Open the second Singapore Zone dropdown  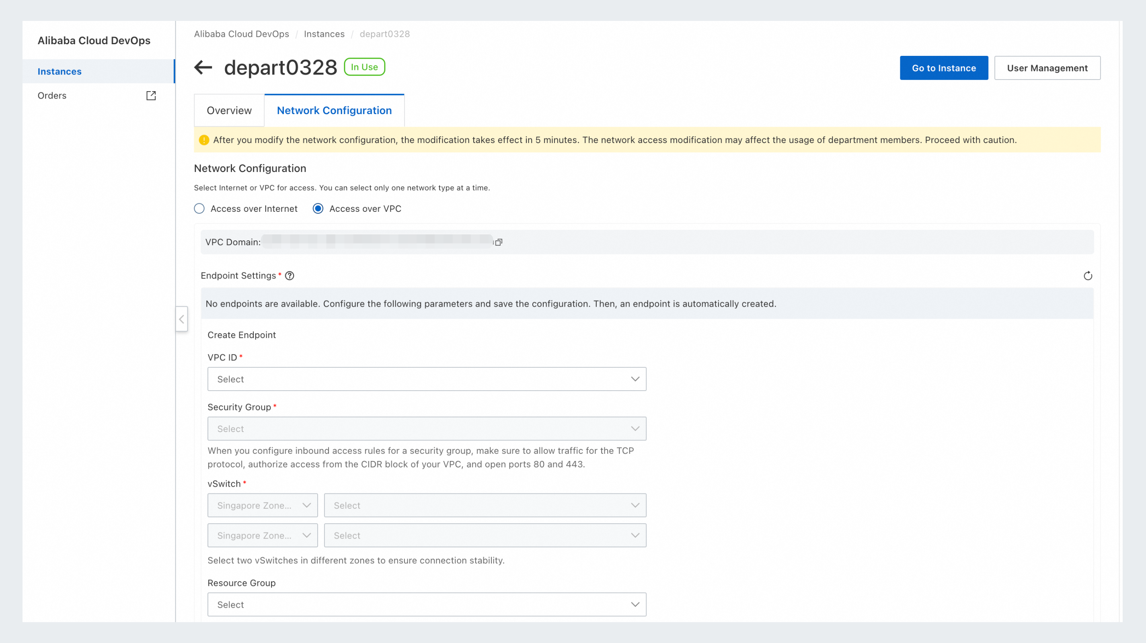[263, 535]
